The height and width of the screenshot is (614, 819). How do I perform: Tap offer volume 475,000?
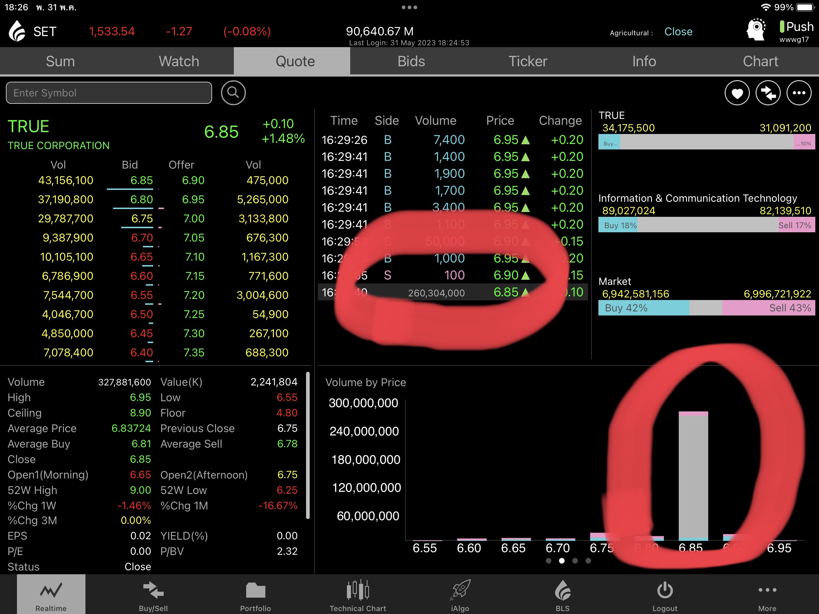tap(267, 180)
